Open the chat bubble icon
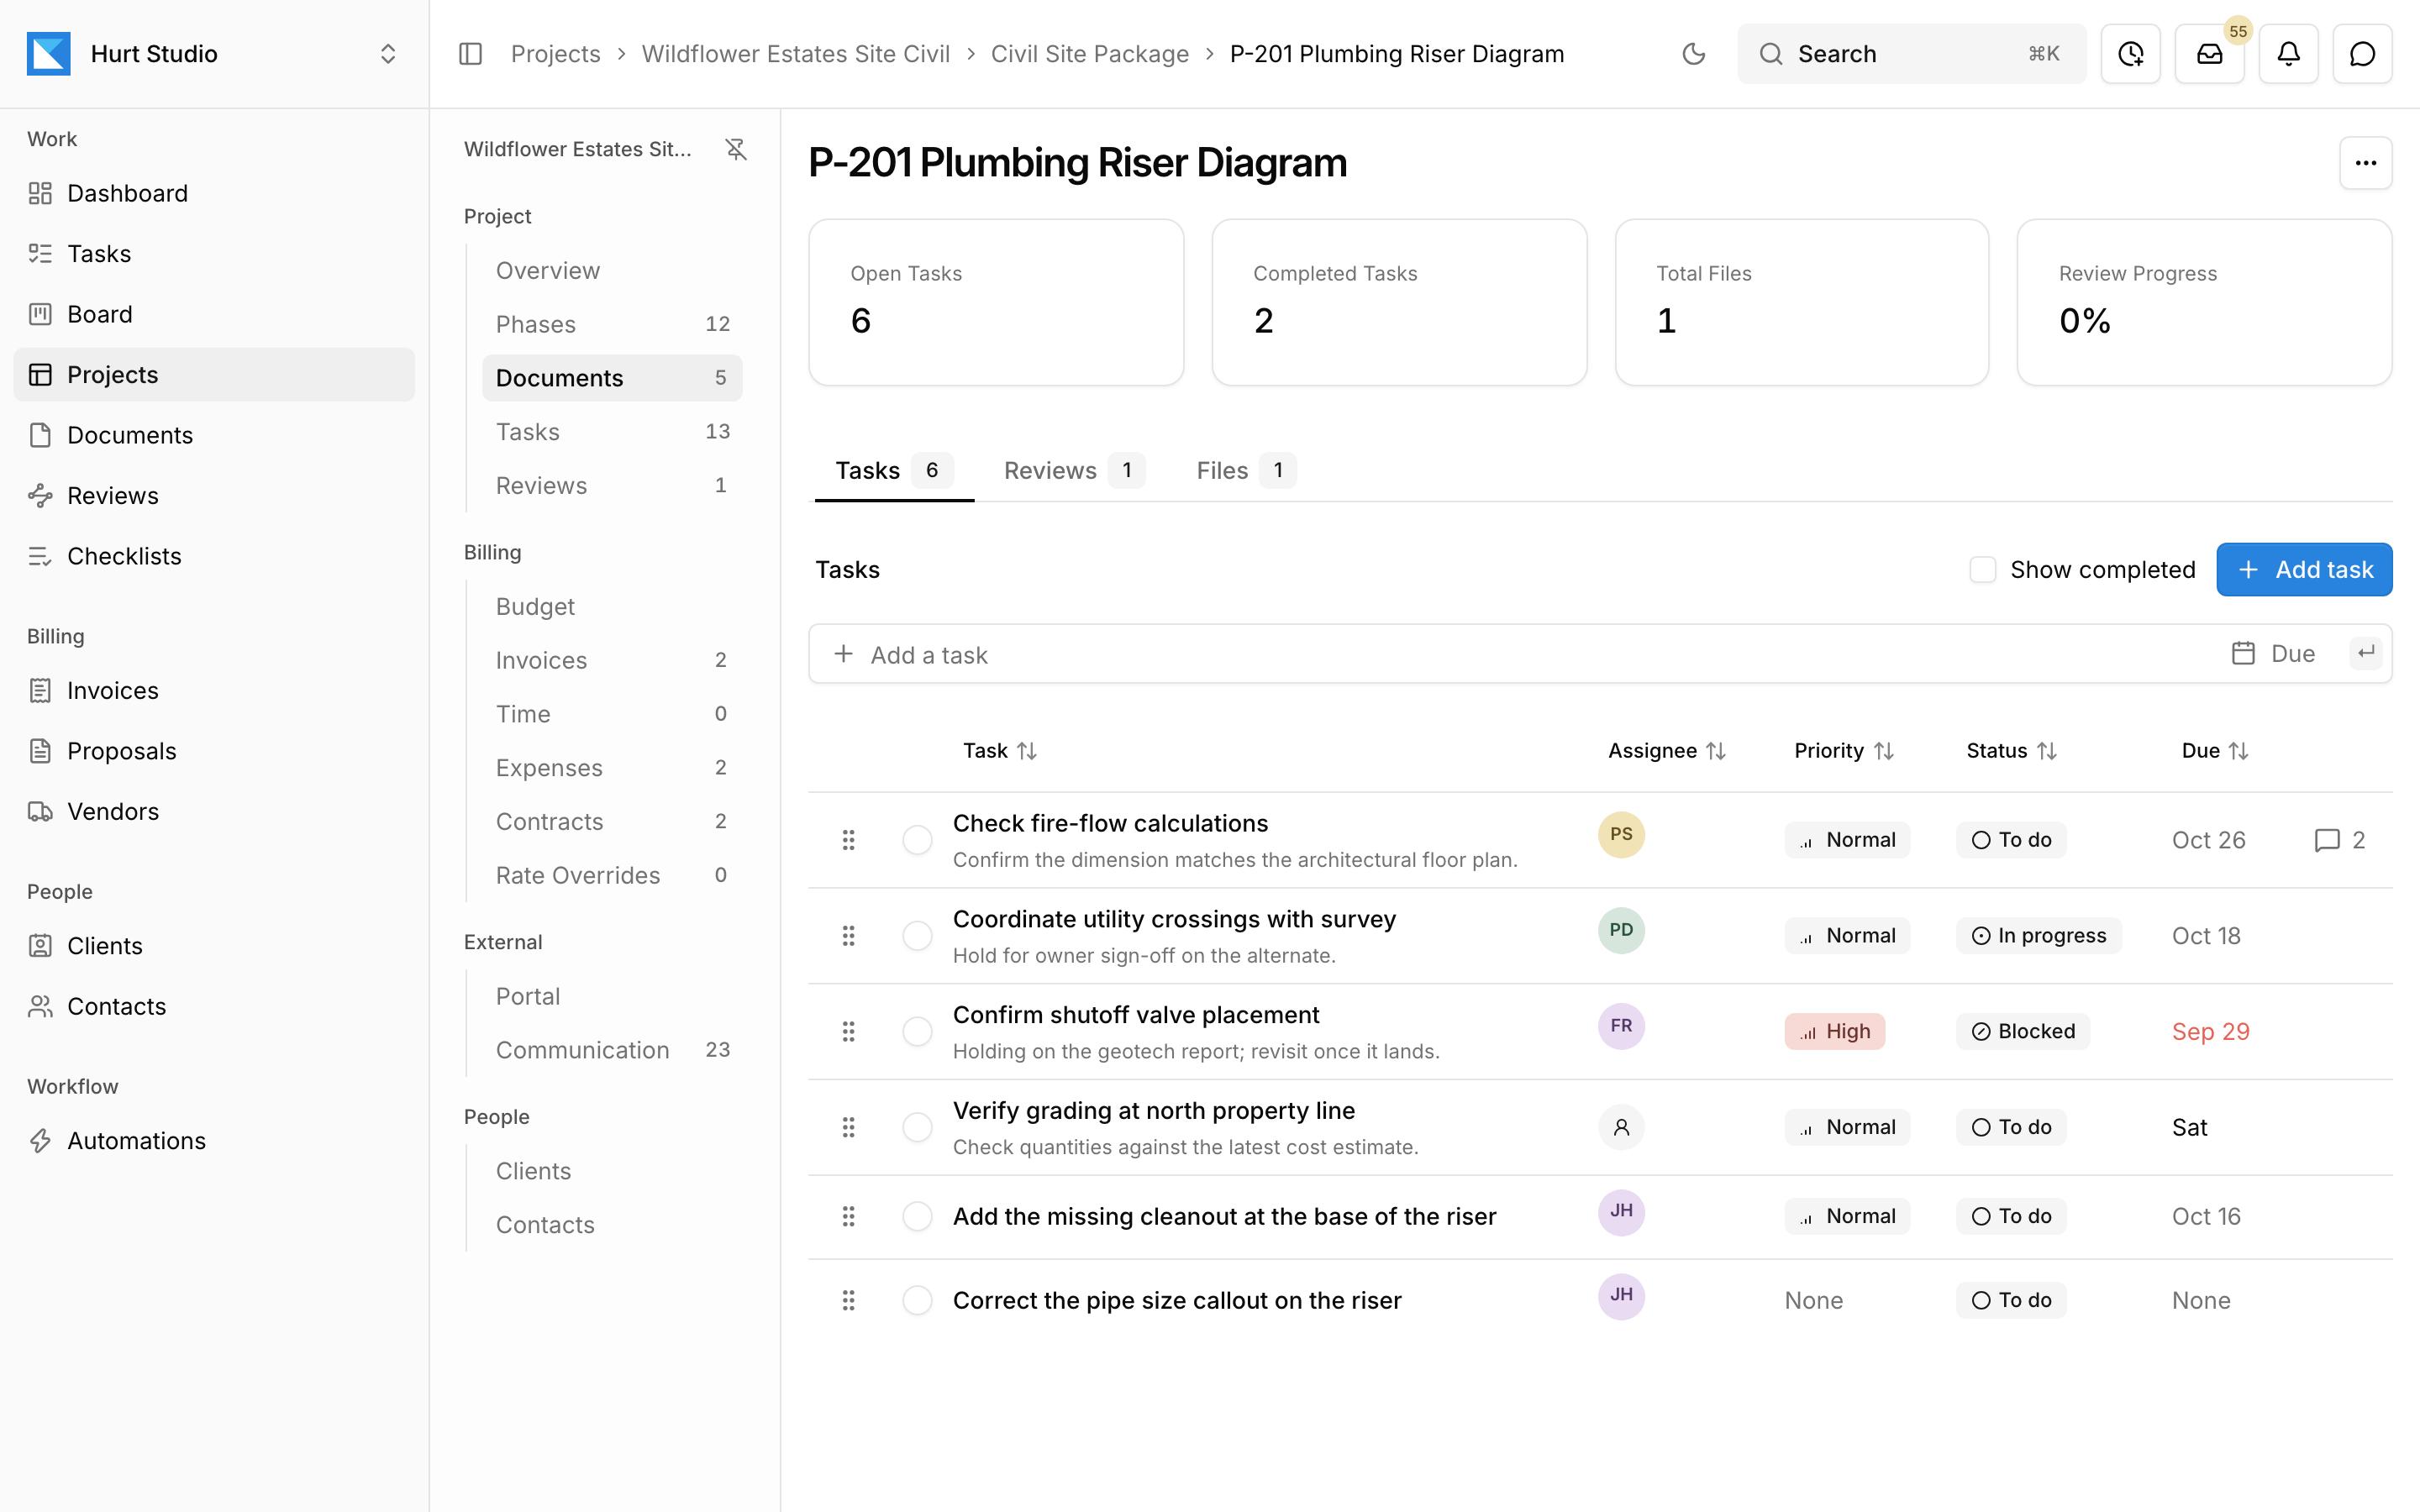 coord(2362,54)
